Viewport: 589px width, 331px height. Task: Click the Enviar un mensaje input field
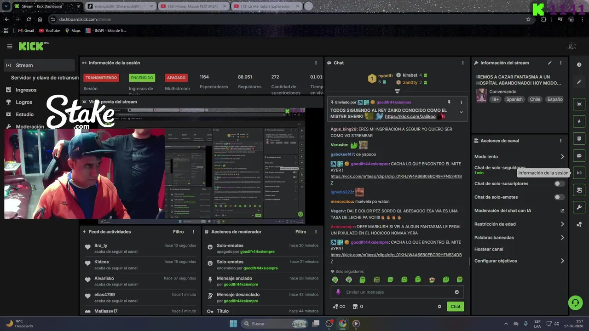(397, 292)
